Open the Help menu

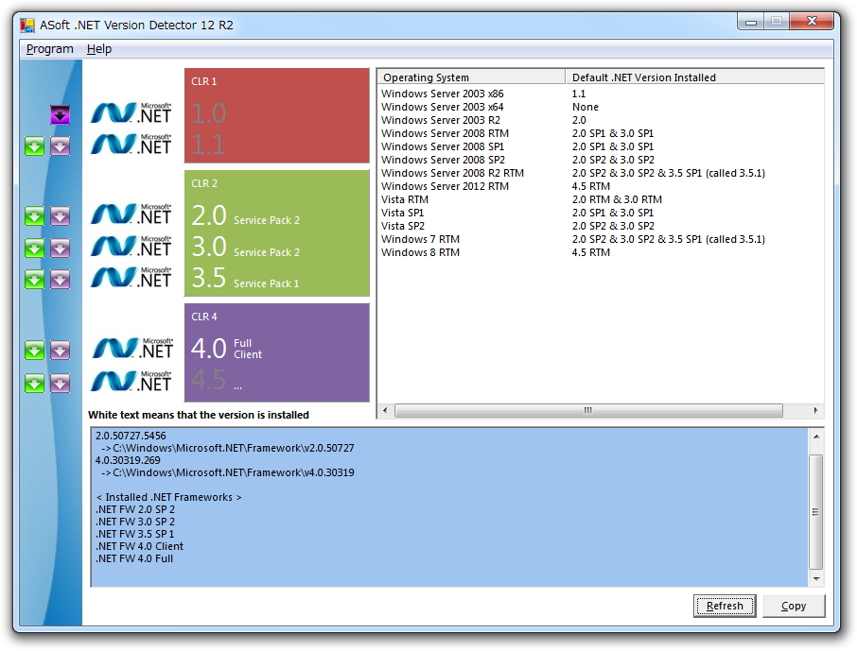[x=99, y=48]
